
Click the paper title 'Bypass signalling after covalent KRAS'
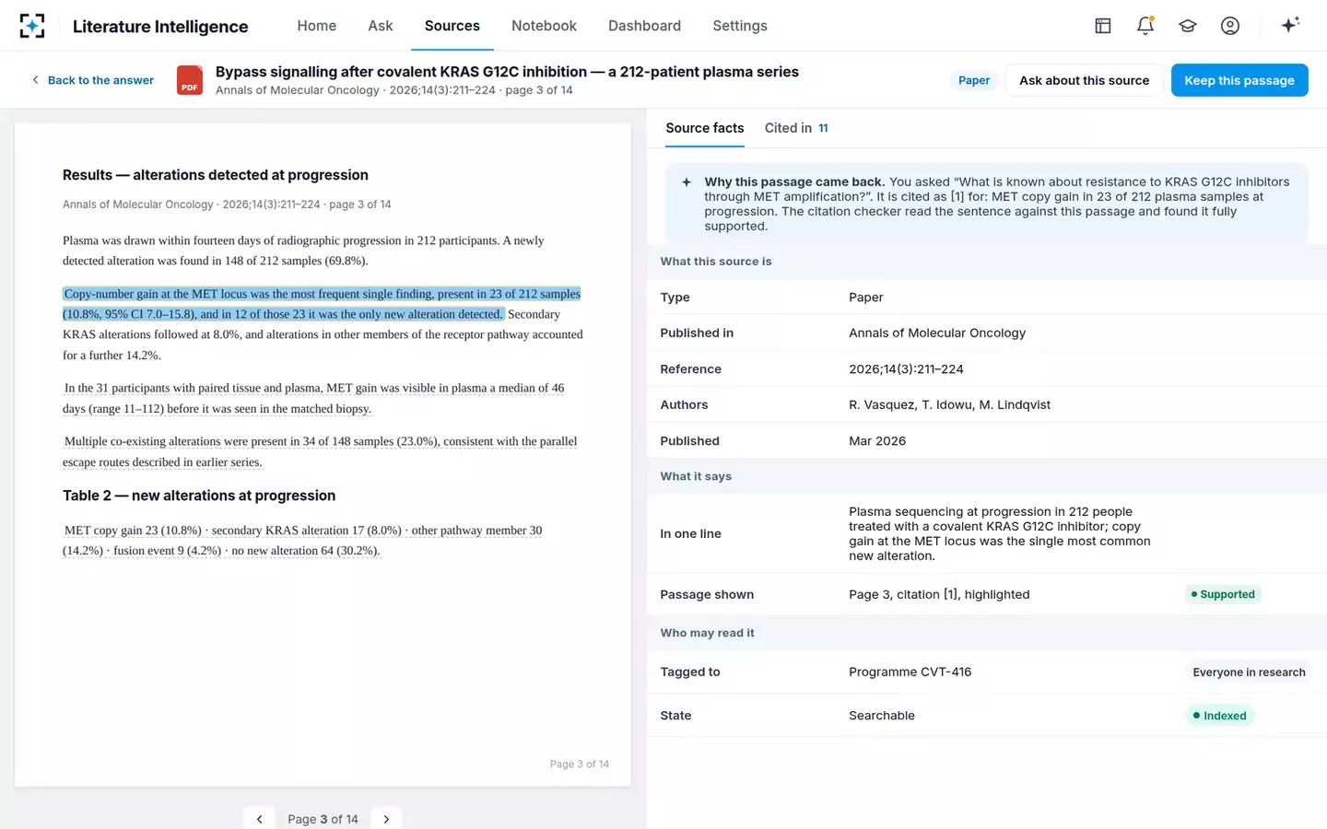point(507,72)
